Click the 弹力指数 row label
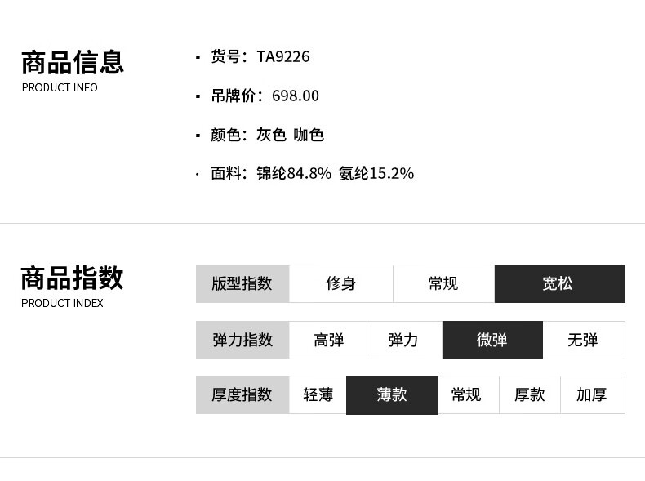Image resolution: width=645 pixels, height=481 pixels. click(x=242, y=340)
